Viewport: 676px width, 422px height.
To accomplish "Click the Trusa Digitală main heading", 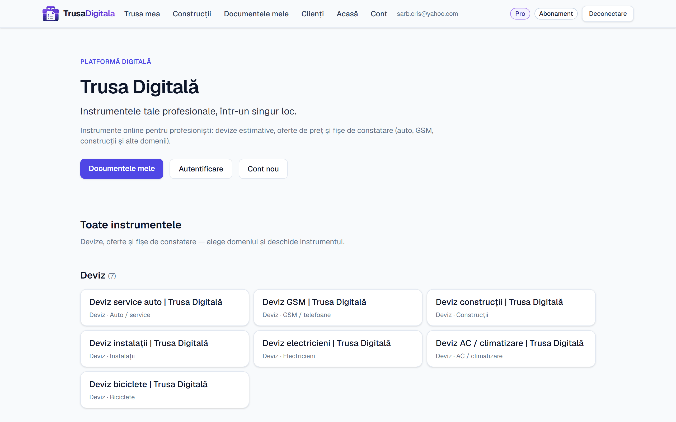I will click(139, 87).
